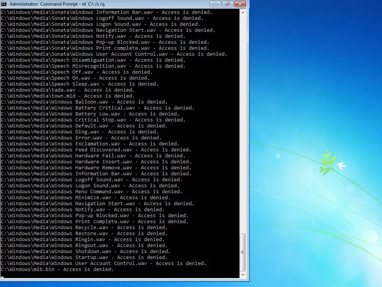Image resolution: width=382 pixels, height=287 pixels.
Task: Click the 'Windows Shutdown.wav' line
Action: click(x=85, y=251)
